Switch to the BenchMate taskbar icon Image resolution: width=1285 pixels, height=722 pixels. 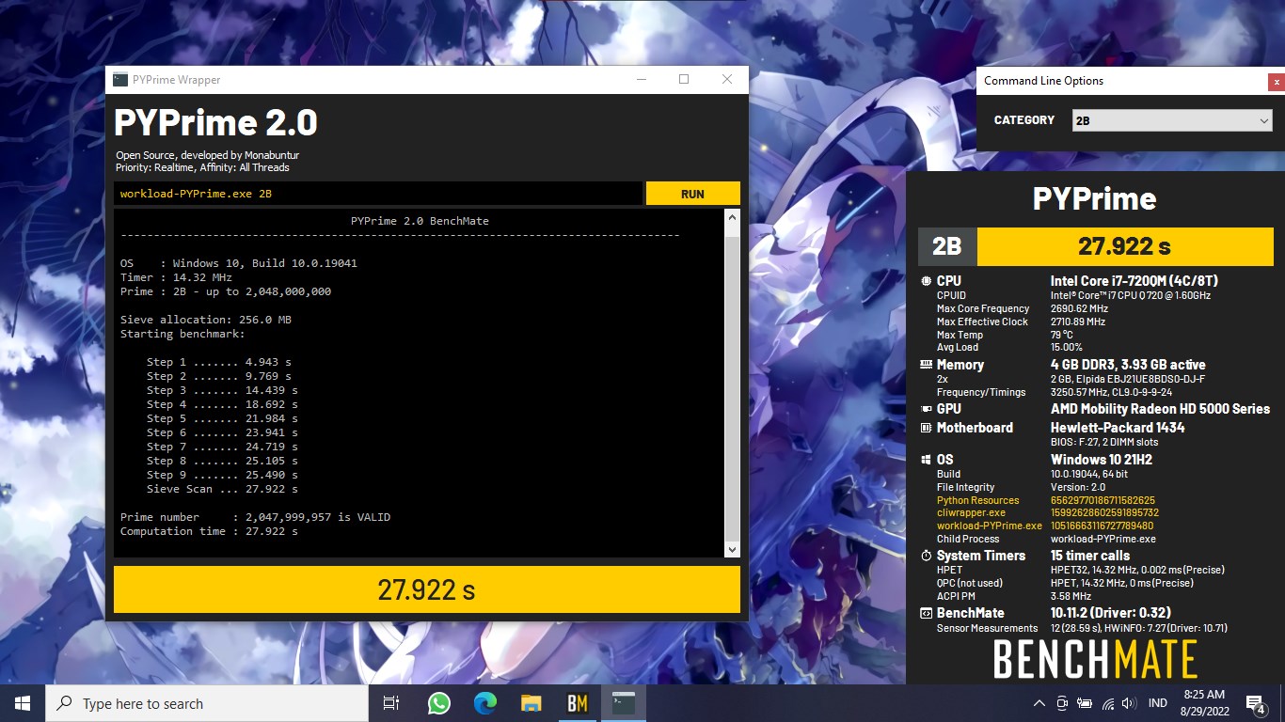pyautogui.click(x=578, y=703)
